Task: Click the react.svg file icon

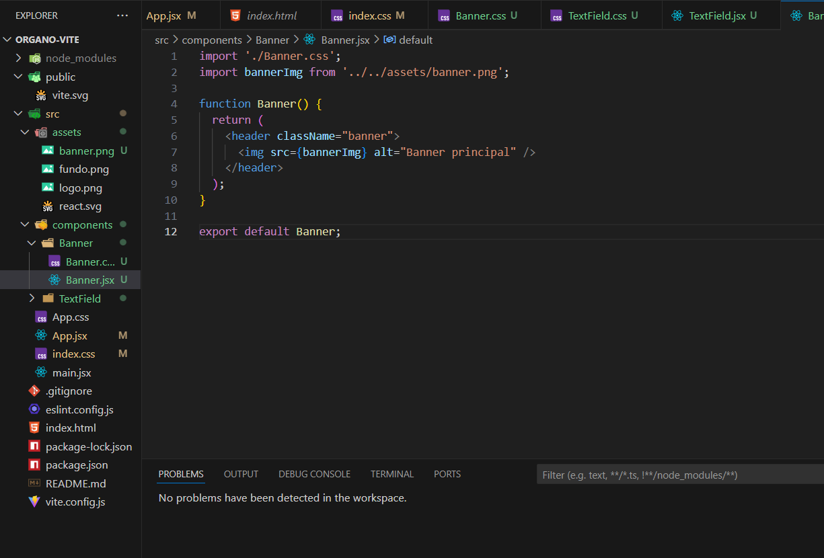Action: (x=48, y=206)
